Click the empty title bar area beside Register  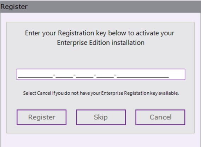coord(114,7)
